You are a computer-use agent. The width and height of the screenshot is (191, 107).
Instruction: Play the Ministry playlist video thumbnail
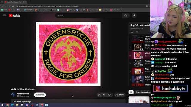coord(138,47)
